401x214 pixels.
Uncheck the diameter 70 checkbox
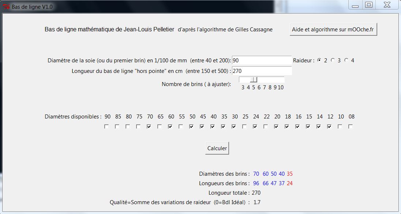[x=149, y=127]
